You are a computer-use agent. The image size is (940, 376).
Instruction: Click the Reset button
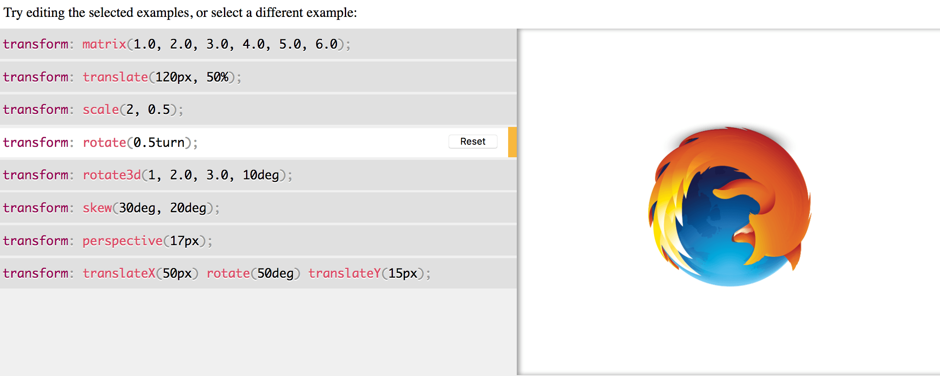(473, 142)
